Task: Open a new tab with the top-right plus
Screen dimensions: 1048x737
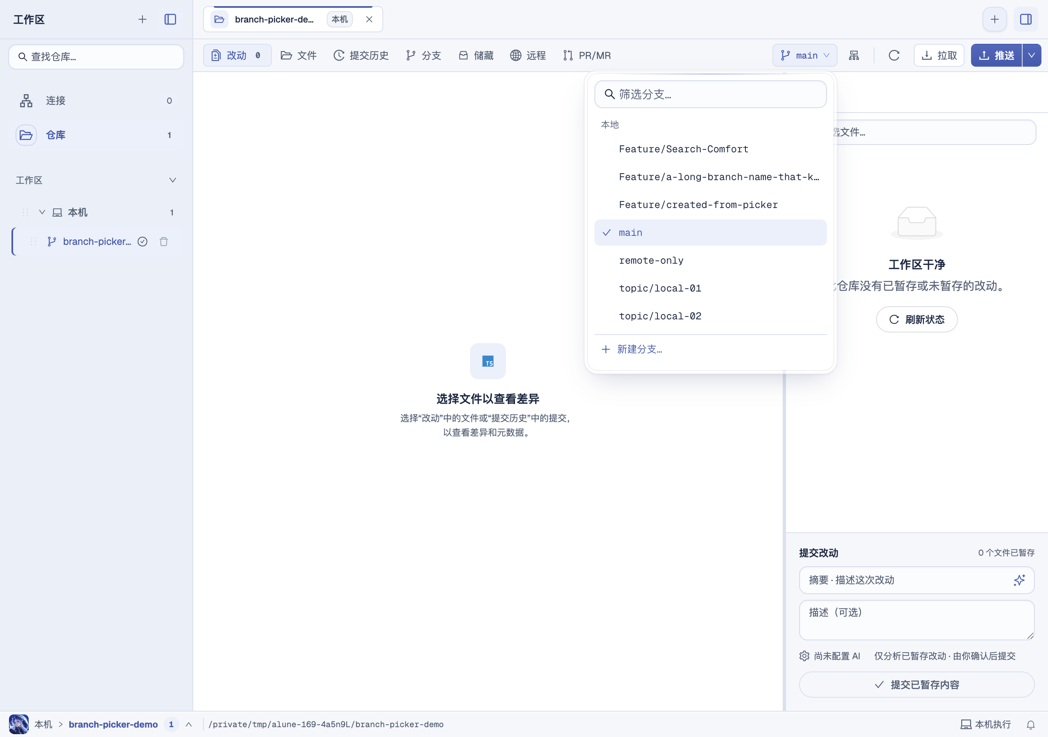Action: click(x=995, y=19)
